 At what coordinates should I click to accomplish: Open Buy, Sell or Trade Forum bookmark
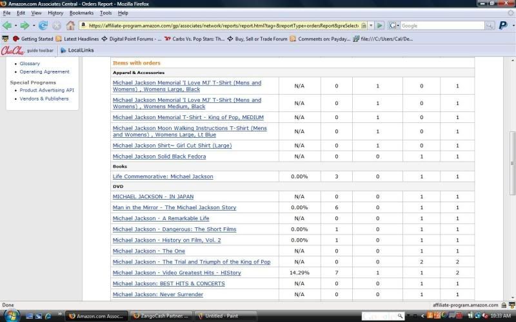tap(257, 39)
